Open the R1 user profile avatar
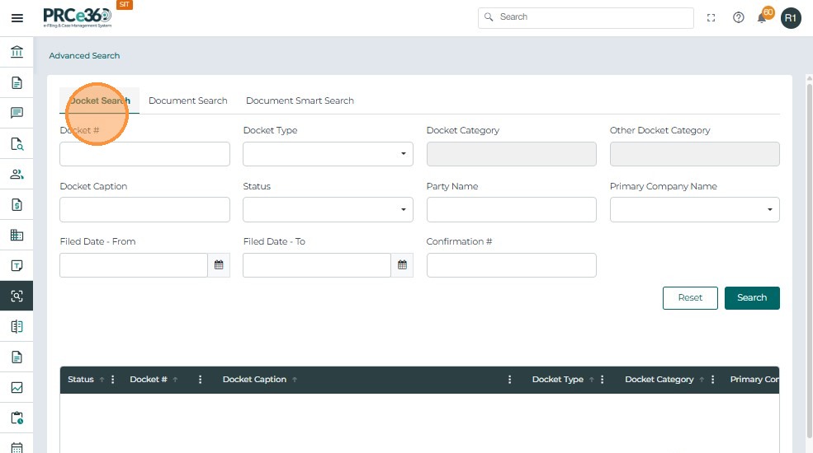This screenshot has width=813, height=453. coord(791,17)
